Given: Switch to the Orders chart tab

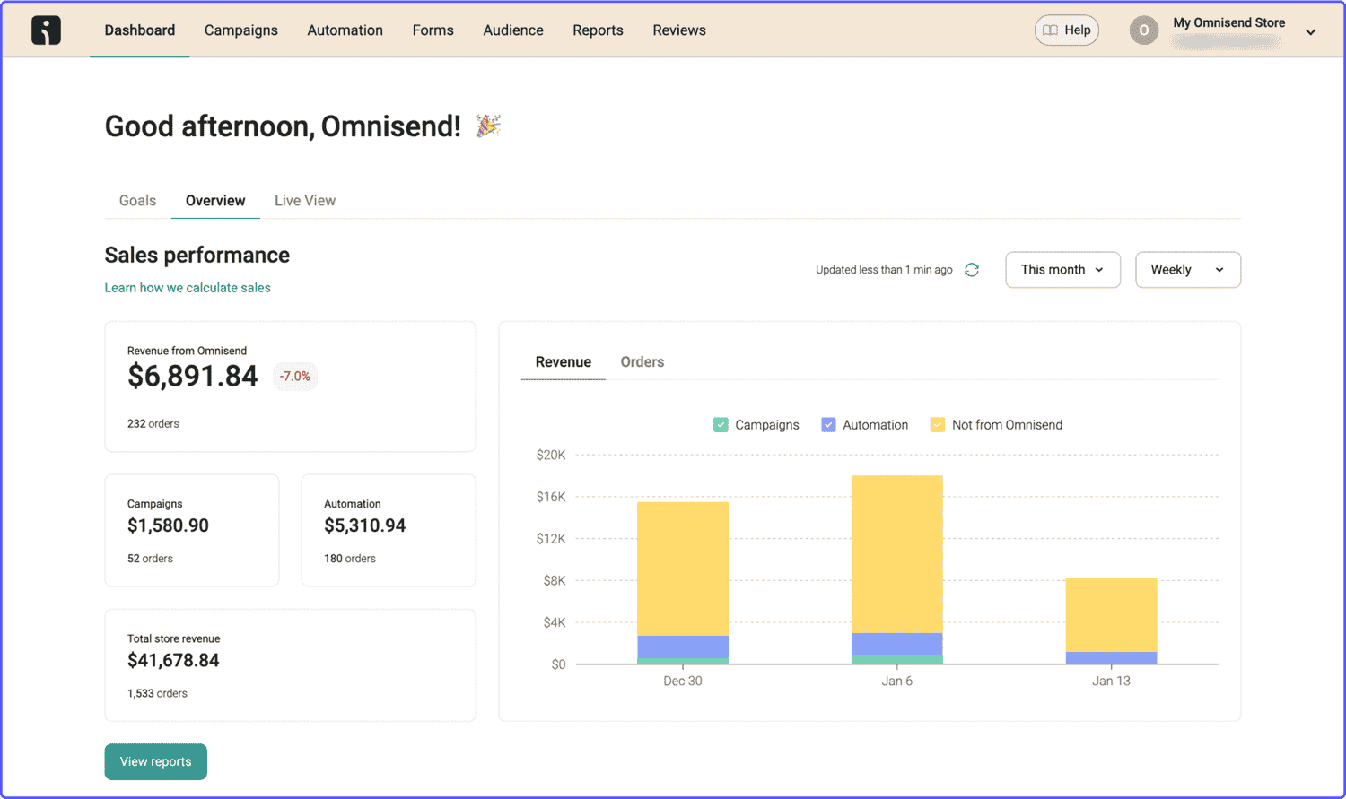Looking at the screenshot, I should tap(642, 362).
